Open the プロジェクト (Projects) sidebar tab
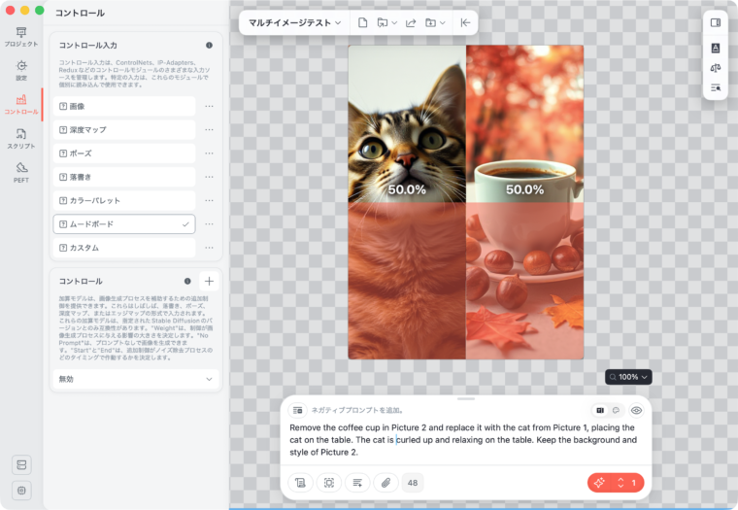 click(20, 37)
